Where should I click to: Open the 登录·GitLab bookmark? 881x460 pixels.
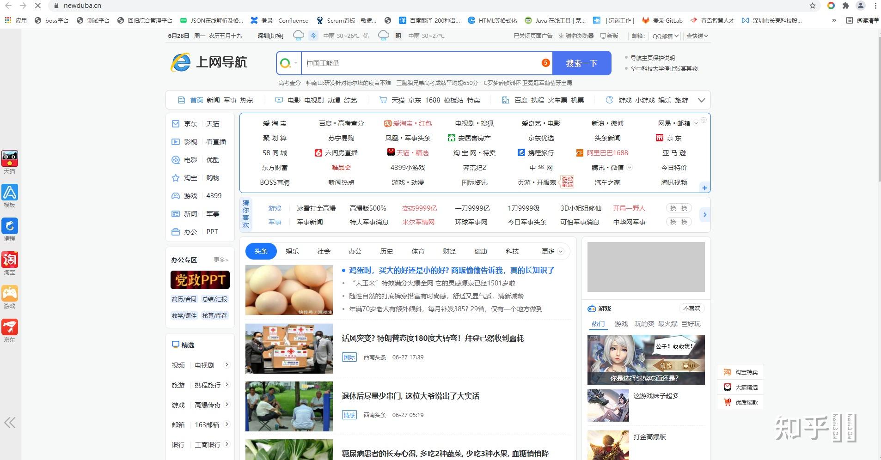click(662, 20)
